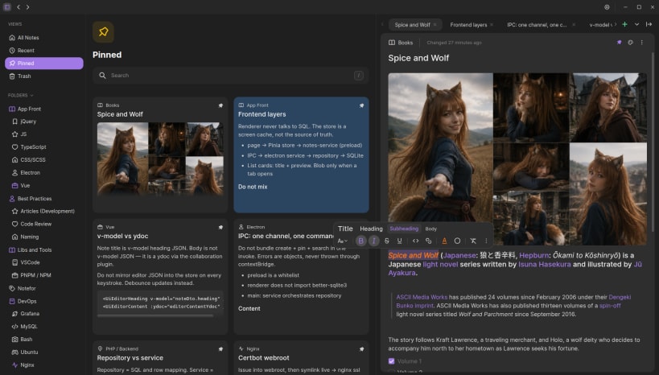Open the text size Aa dropdown

coord(343,241)
